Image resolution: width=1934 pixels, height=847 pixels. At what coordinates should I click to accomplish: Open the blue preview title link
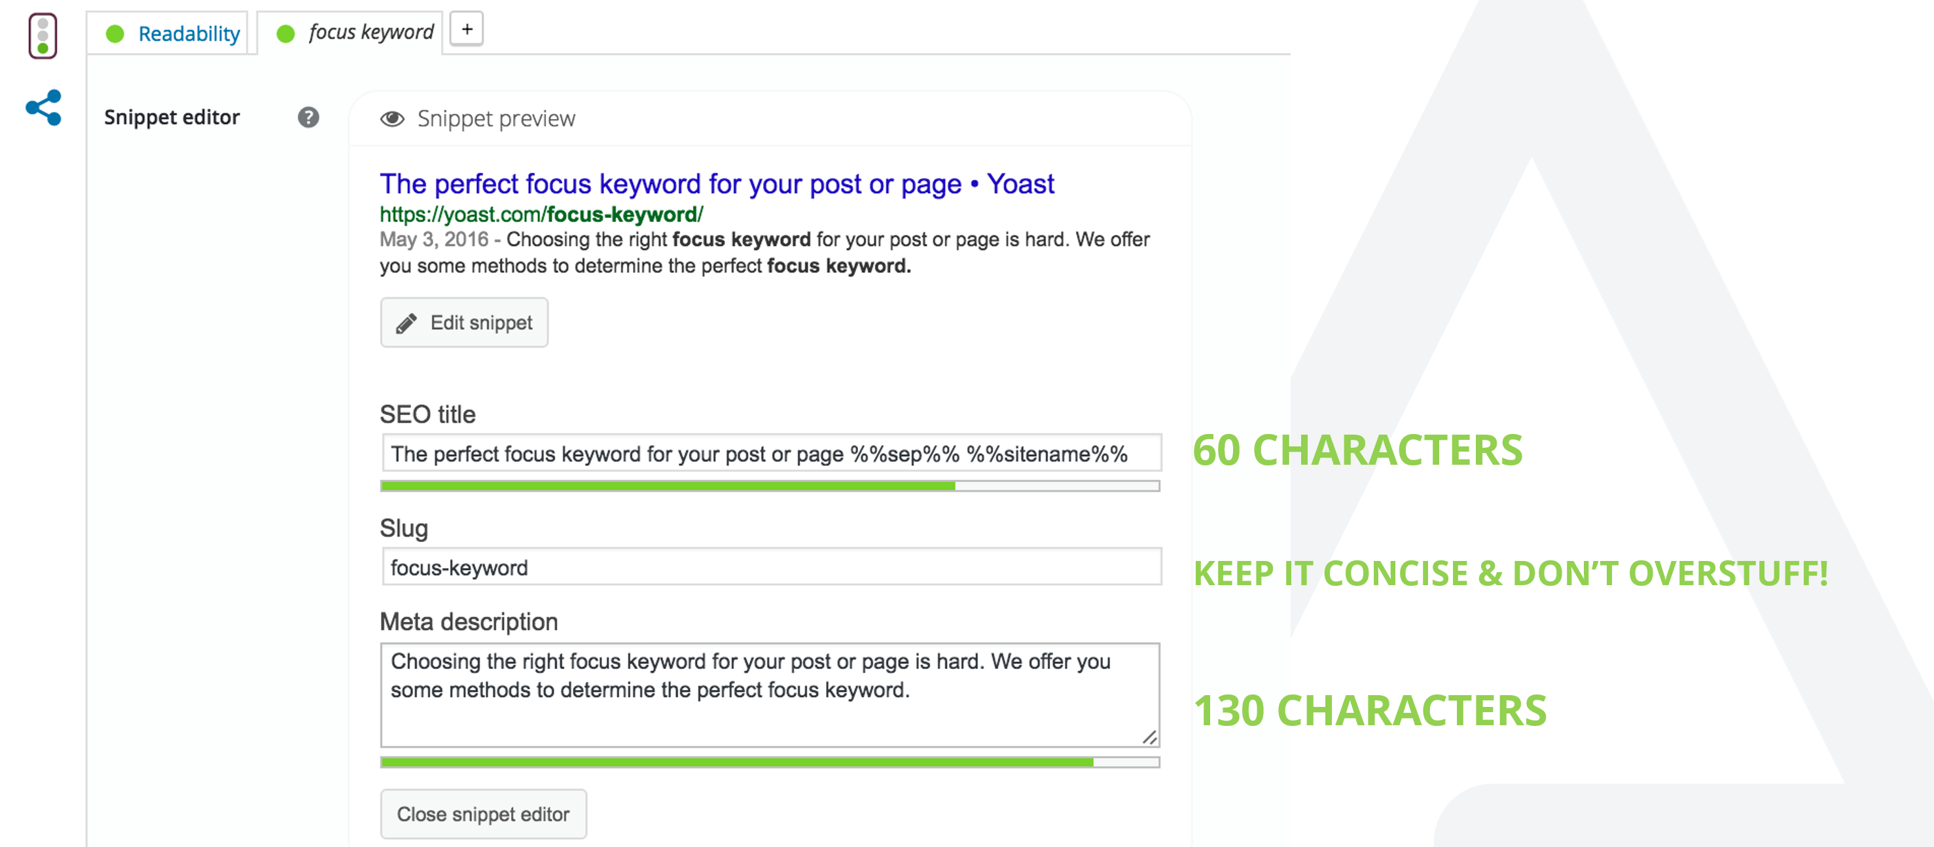716,184
